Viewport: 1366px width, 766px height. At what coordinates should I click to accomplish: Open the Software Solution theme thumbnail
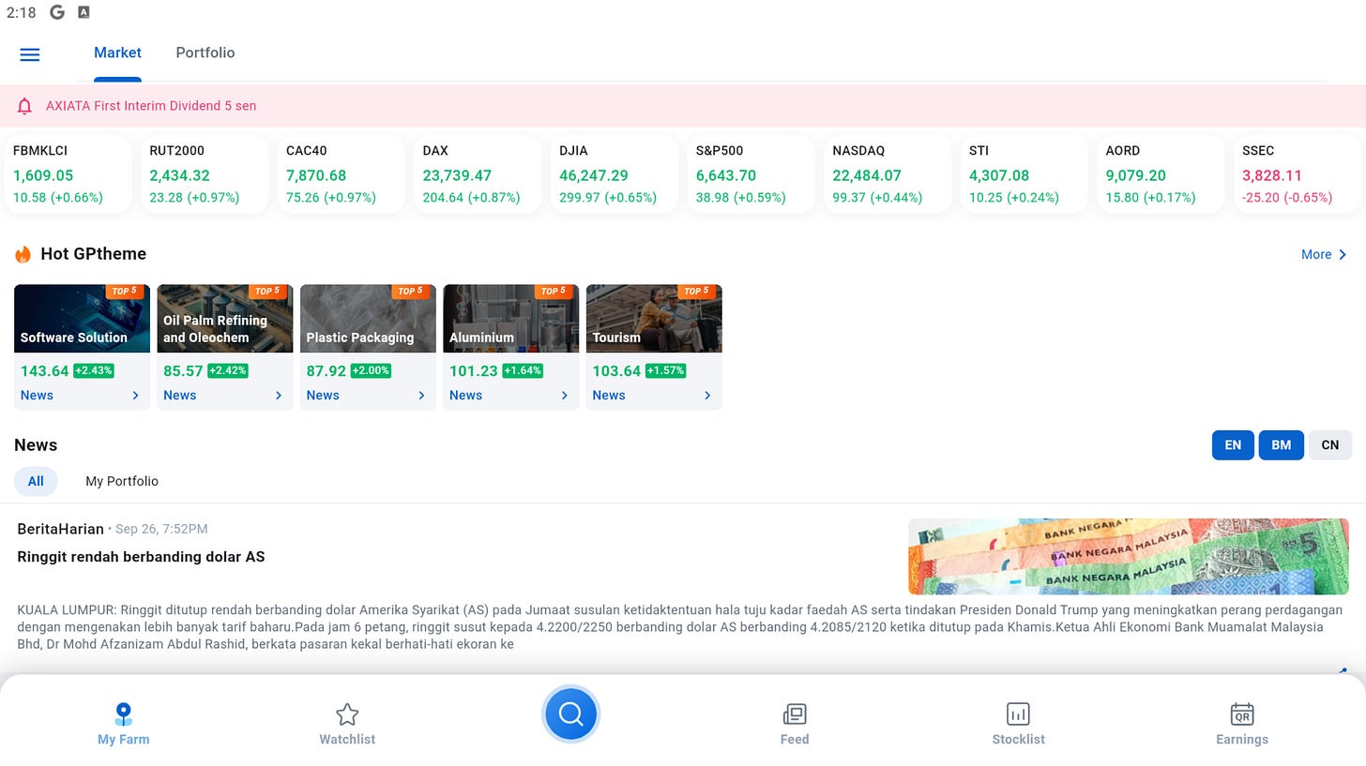(x=82, y=319)
